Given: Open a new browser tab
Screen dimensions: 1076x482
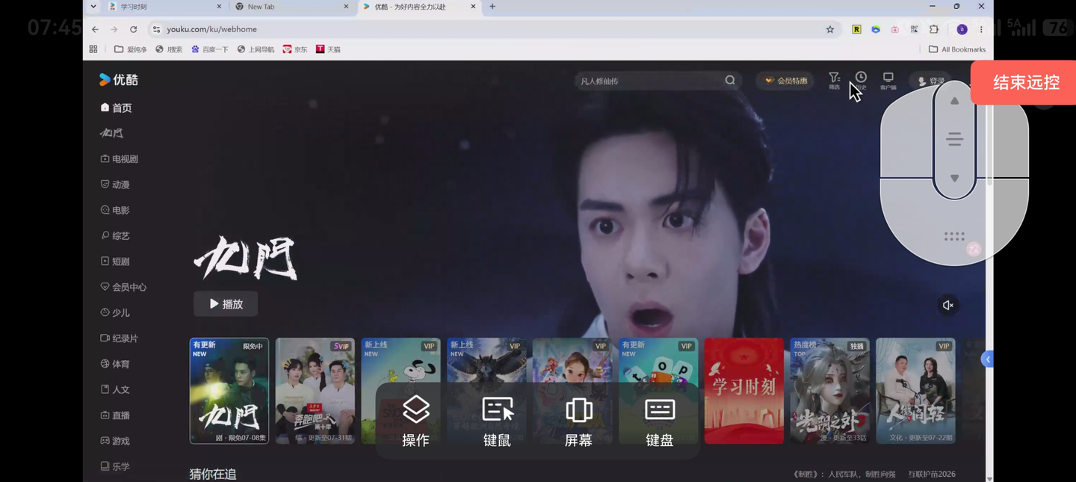Looking at the screenshot, I should pyautogui.click(x=492, y=7).
